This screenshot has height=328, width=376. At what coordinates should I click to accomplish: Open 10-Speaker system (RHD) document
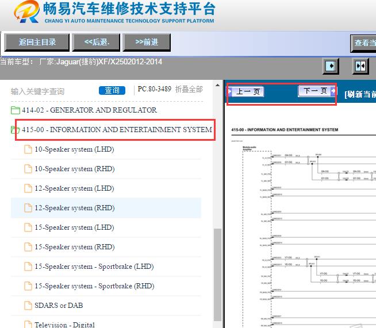(75, 169)
